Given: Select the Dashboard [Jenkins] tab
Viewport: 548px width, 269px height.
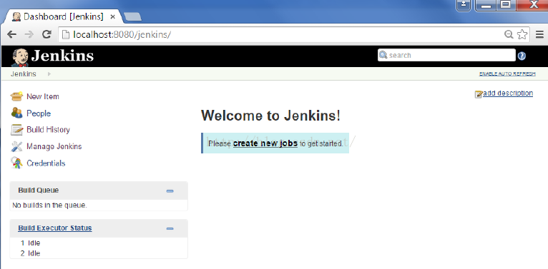Looking at the screenshot, I should click(x=63, y=16).
